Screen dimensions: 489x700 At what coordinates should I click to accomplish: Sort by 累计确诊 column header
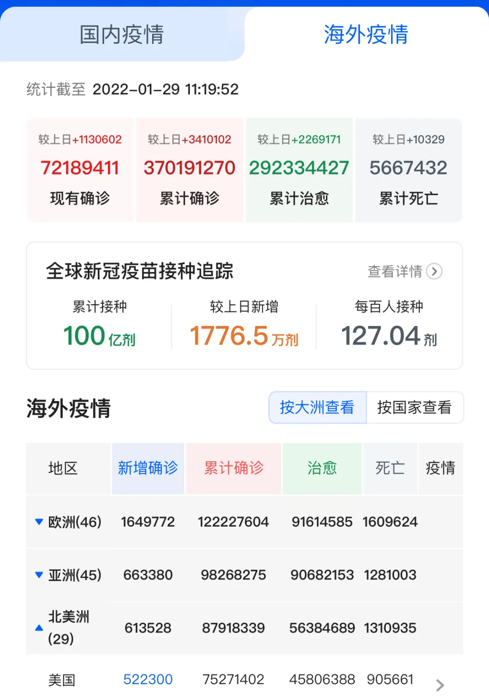234,468
